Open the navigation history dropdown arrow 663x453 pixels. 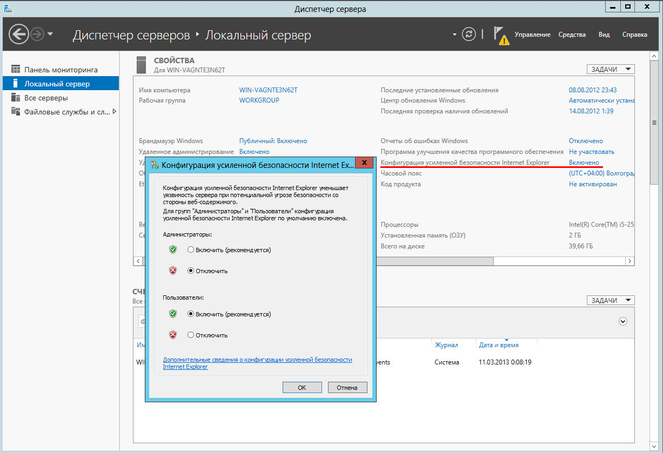coord(50,35)
